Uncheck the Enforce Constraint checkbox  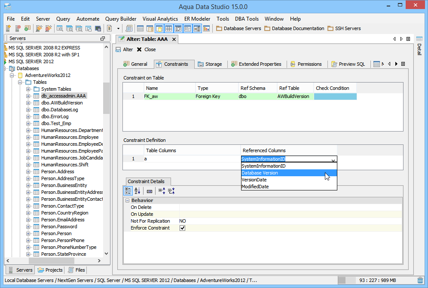point(182,228)
